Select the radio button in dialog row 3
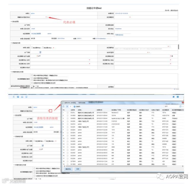The width and height of the screenshot is (194, 185). [x=68, y=118]
